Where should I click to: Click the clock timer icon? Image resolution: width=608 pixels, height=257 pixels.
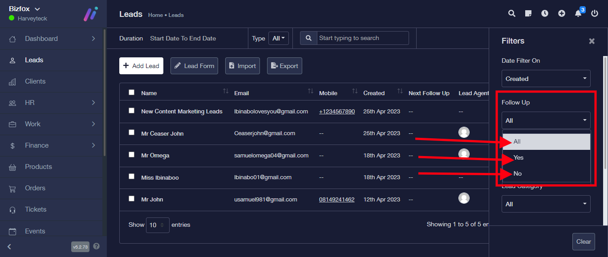click(545, 13)
